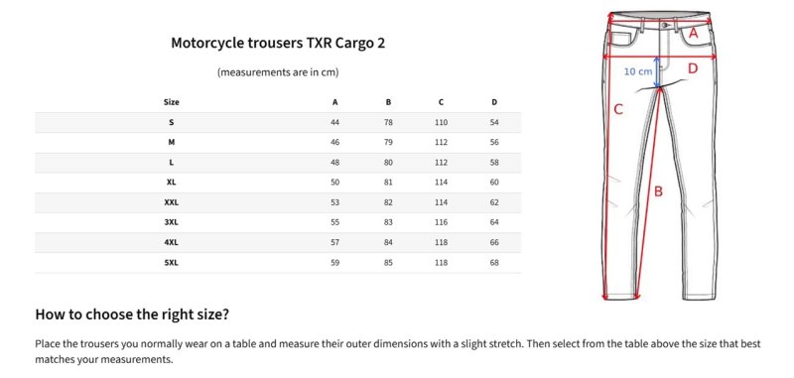Click the Motorcycle trousers TXR Cargo 2 title
This screenshot has height=378, width=794.
278,43
